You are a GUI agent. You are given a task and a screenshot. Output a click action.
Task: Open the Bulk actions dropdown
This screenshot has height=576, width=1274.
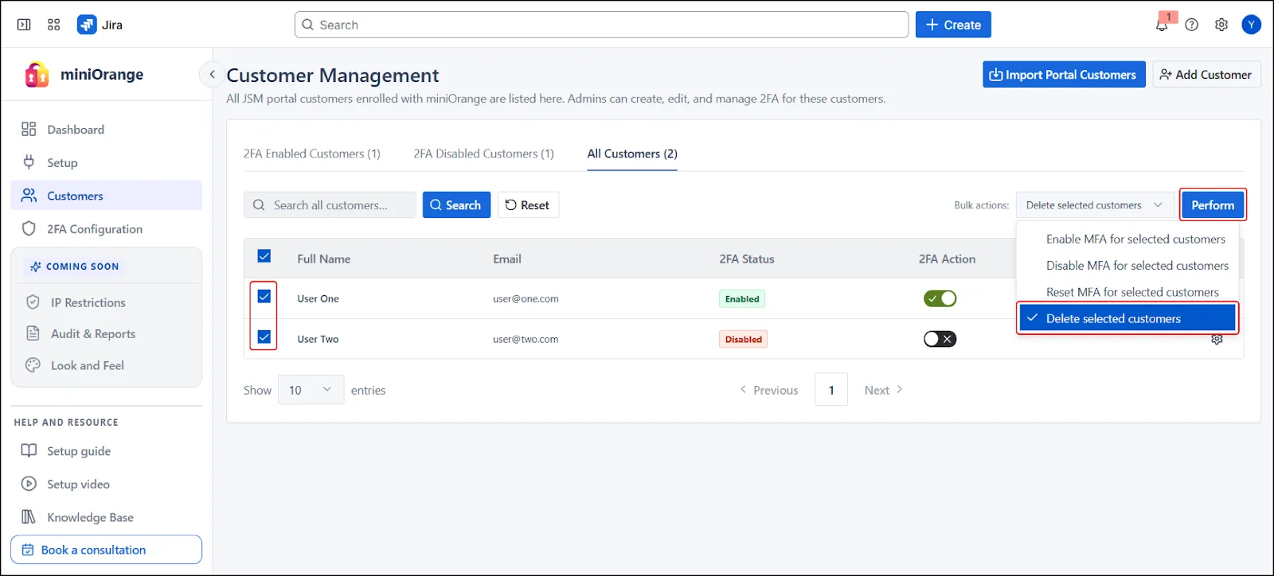coord(1094,205)
